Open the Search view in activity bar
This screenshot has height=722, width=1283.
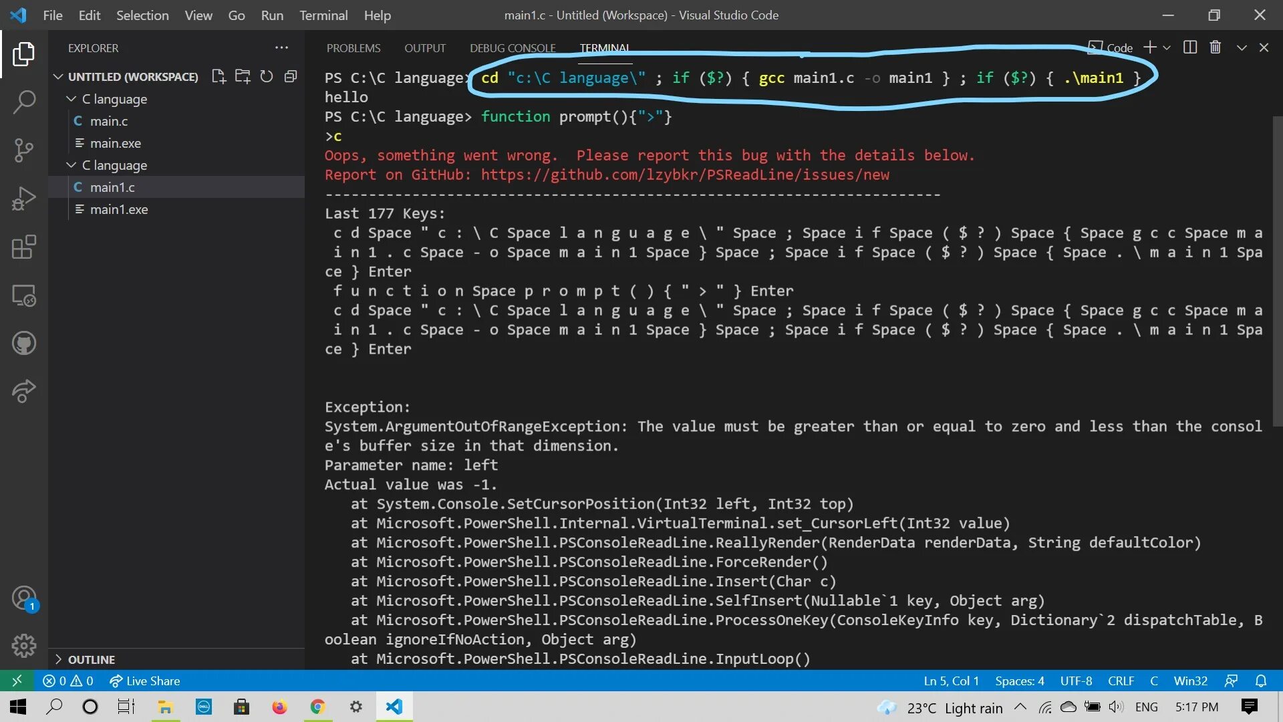pyautogui.click(x=23, y=102)
